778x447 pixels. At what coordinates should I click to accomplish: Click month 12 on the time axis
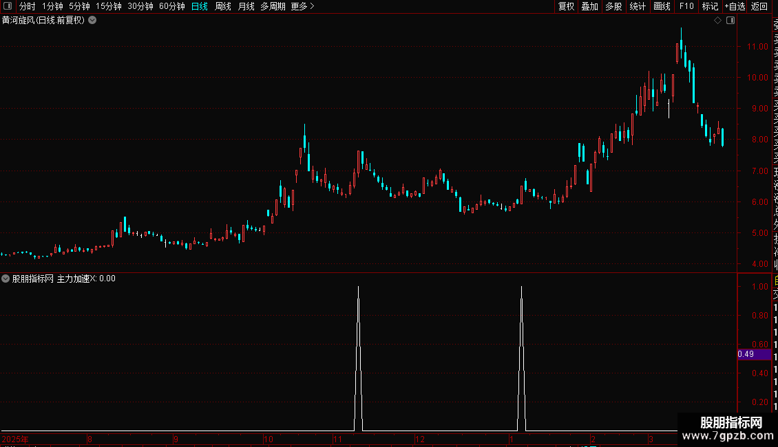(420, 439)
